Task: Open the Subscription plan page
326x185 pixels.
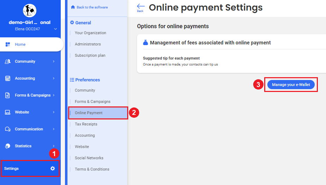Action: (90, 55)
